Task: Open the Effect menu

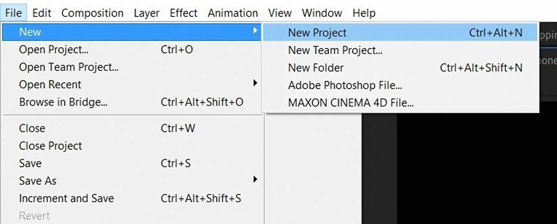Action: (x=183, y=13)
